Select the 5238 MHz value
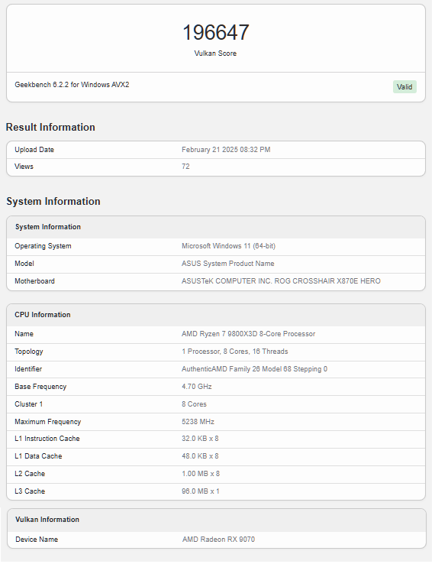 [198, 422]
